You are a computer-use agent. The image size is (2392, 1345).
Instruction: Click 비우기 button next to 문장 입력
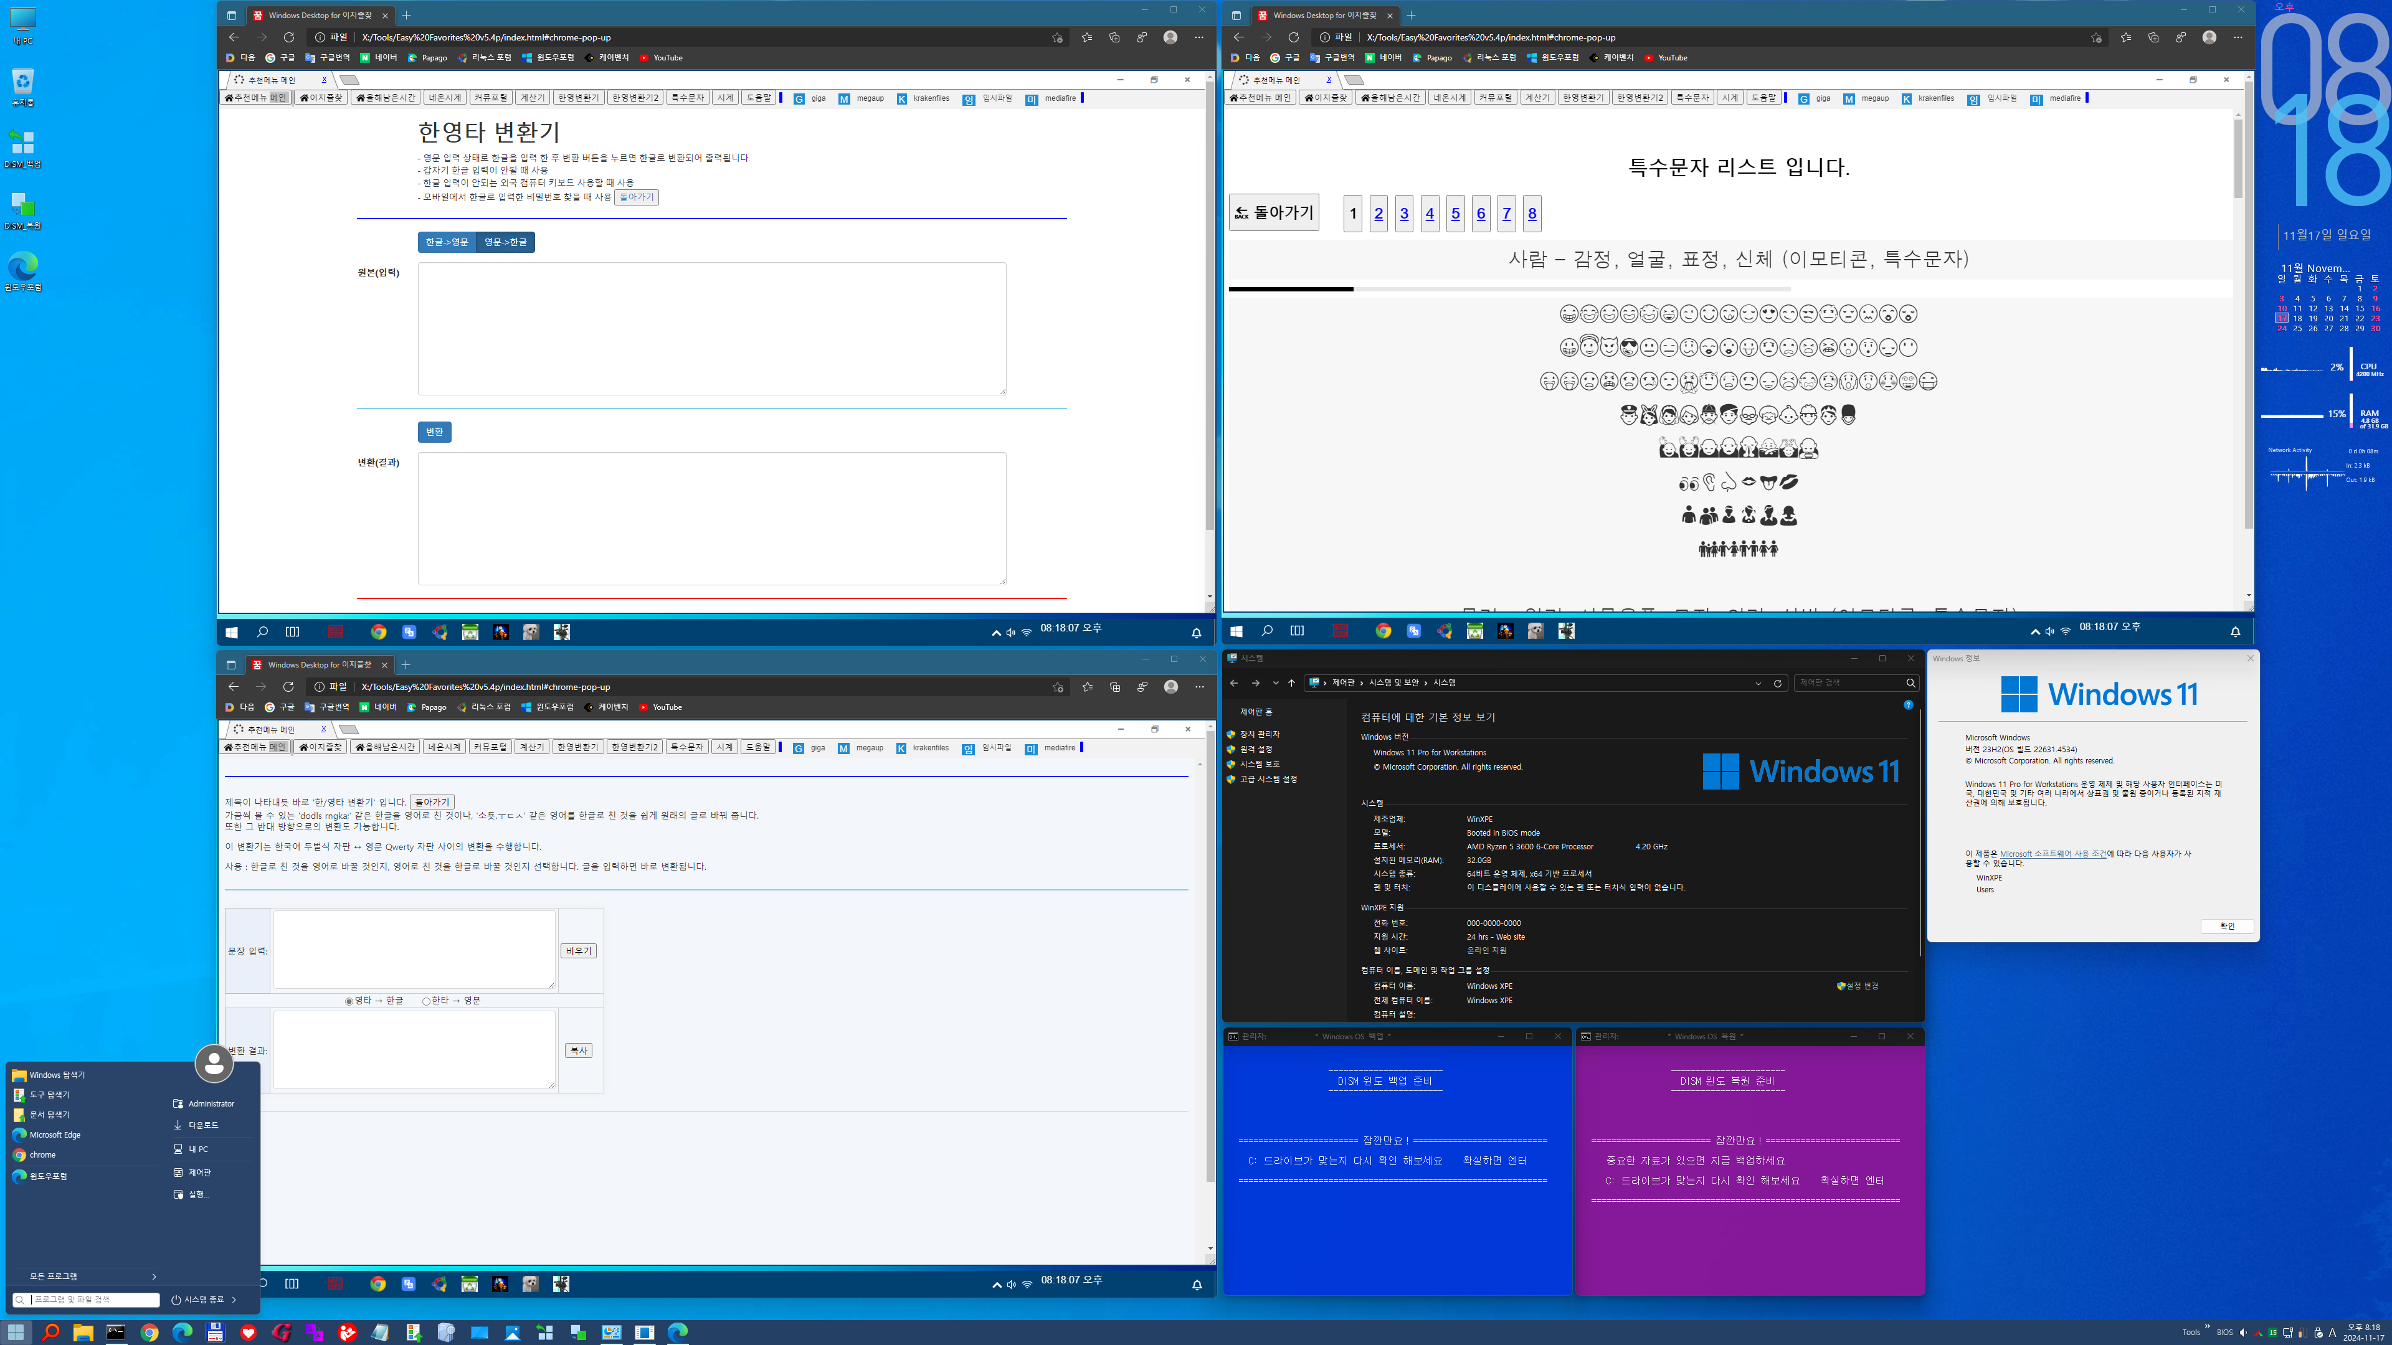[579, 951]
